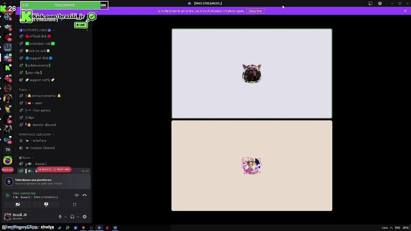The image size is (411, 231).
Task: Dismiss the streamer mode banner
Action: point(405,11)
